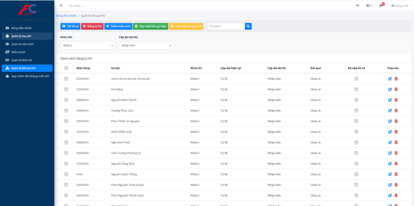Follow the Bảng điều khiển breadcrumb link
Image resolution: width=414 pixels, height=206 pixels.
point(66,16)
